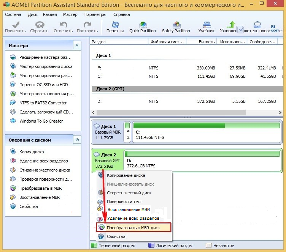This screenshot has width=286, height=252.
Task: Click the Диск 1 list header
Action: click(187, 55)
